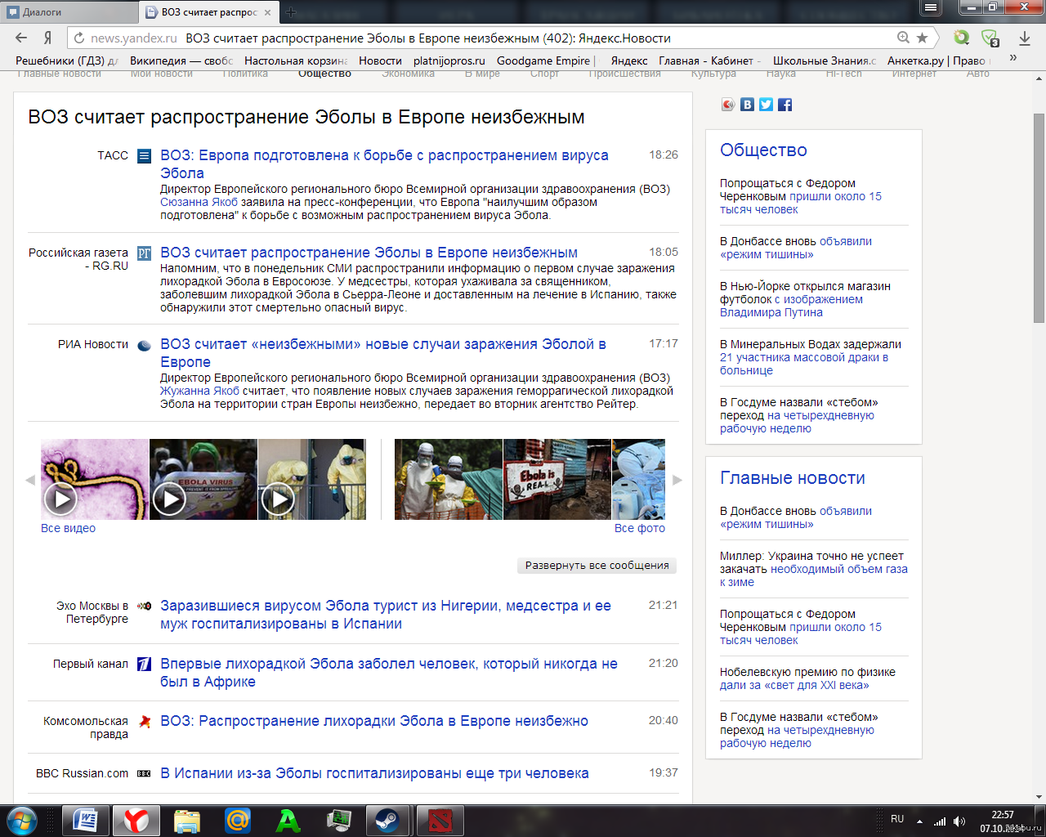Click the browser back arrow
Image resolution: width=1046 pixels, height=837 pixels.
tap(22, 38)
